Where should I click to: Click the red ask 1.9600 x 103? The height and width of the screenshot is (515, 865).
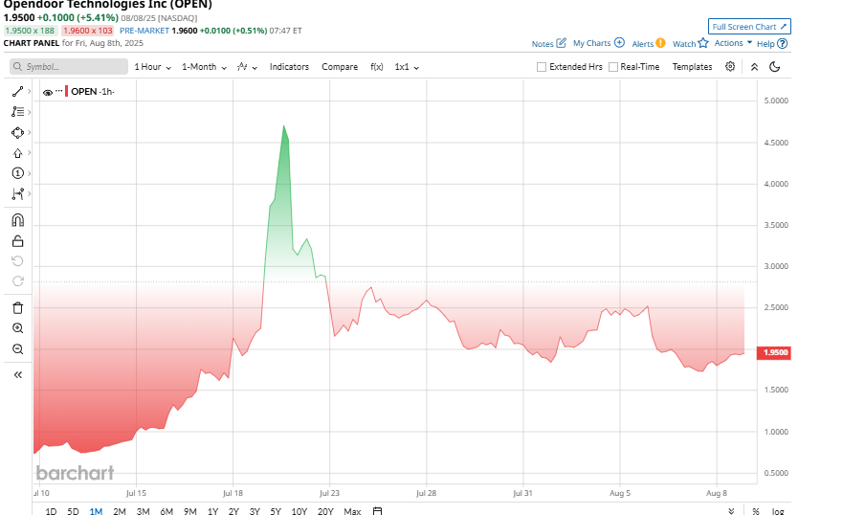click(87, 31)
